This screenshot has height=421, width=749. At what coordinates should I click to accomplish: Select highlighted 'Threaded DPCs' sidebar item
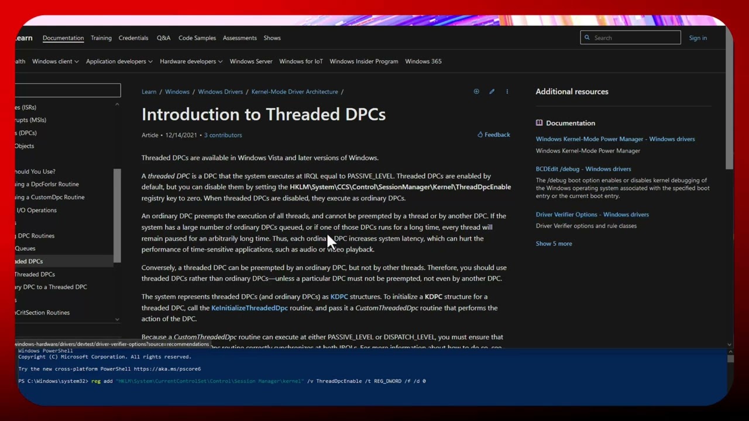[x=64, y=261]
